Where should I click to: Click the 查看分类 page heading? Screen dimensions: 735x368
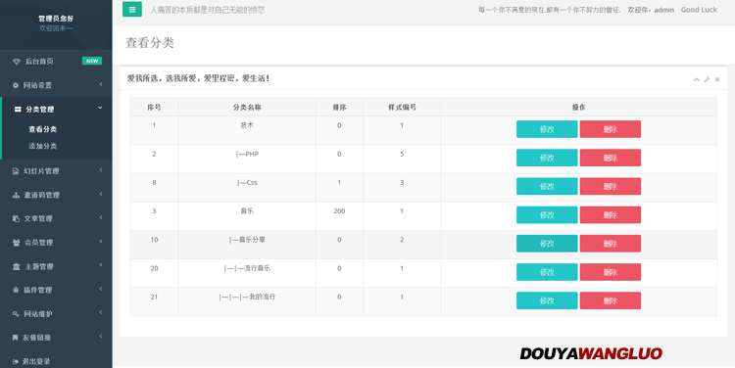(x=150, y=43)
